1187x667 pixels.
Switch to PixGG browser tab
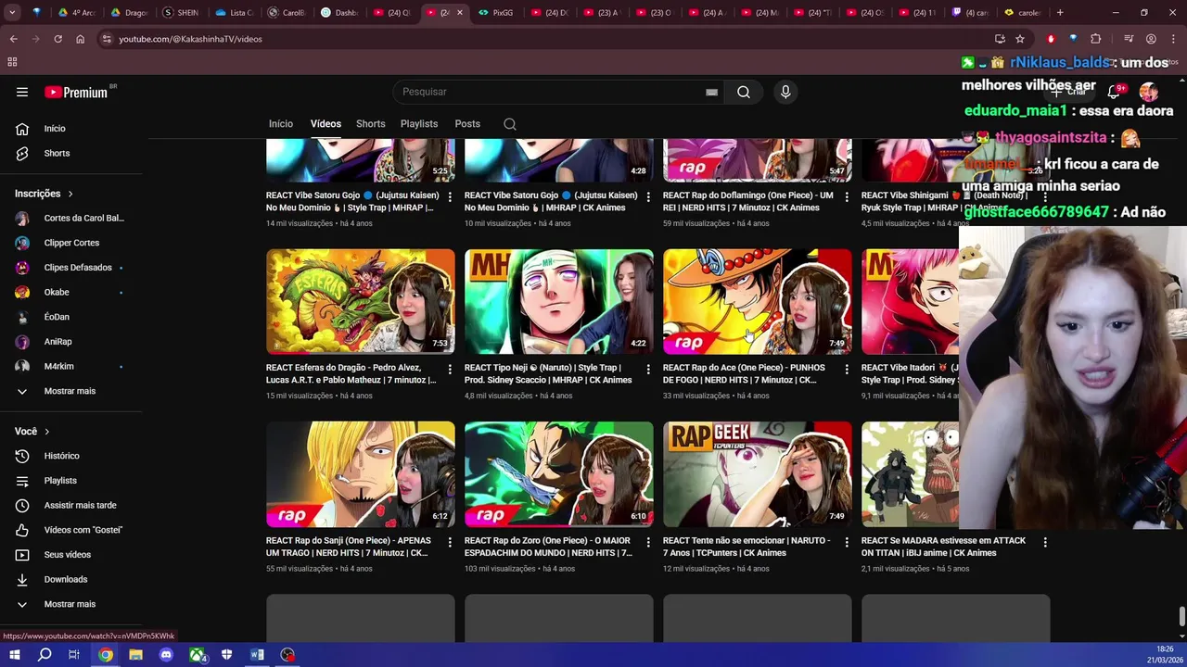(496, 13)
